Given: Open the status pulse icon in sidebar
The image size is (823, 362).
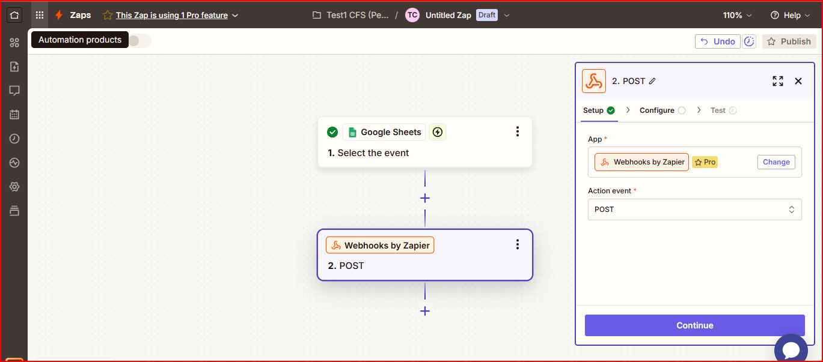Looking at the screenshot, I should 14,163.
